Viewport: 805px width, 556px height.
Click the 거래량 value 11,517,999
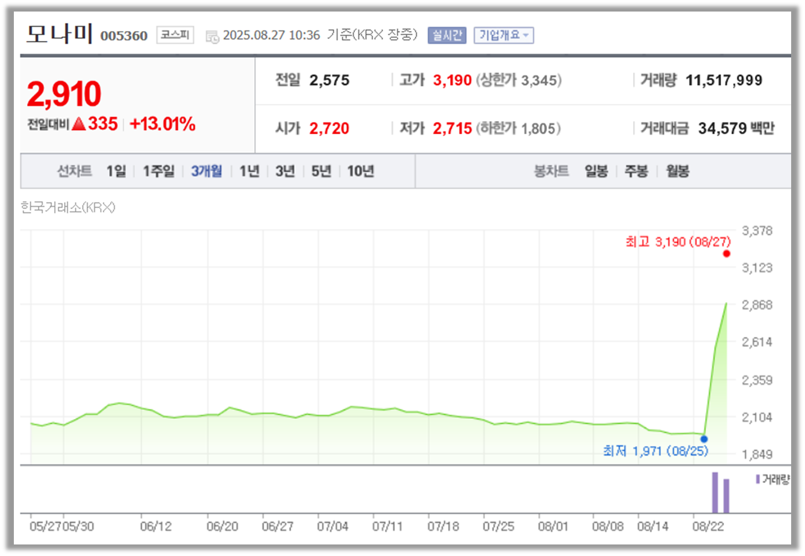point(724,80)
